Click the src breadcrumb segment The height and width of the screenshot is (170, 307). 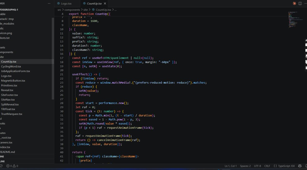[59, 10]
